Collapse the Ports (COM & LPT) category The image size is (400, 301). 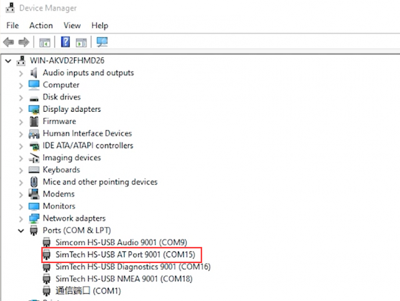coord(21,231)
